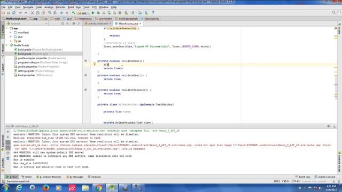
Task: Click the Run panel settings gear icon
Action: click(329, 126)
